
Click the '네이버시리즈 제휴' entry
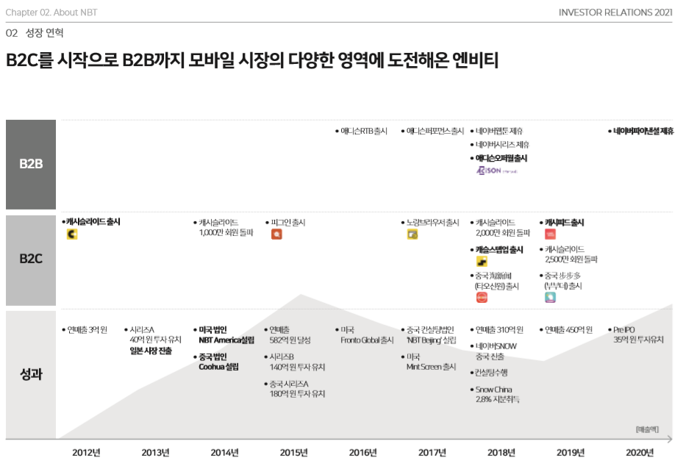502,144
